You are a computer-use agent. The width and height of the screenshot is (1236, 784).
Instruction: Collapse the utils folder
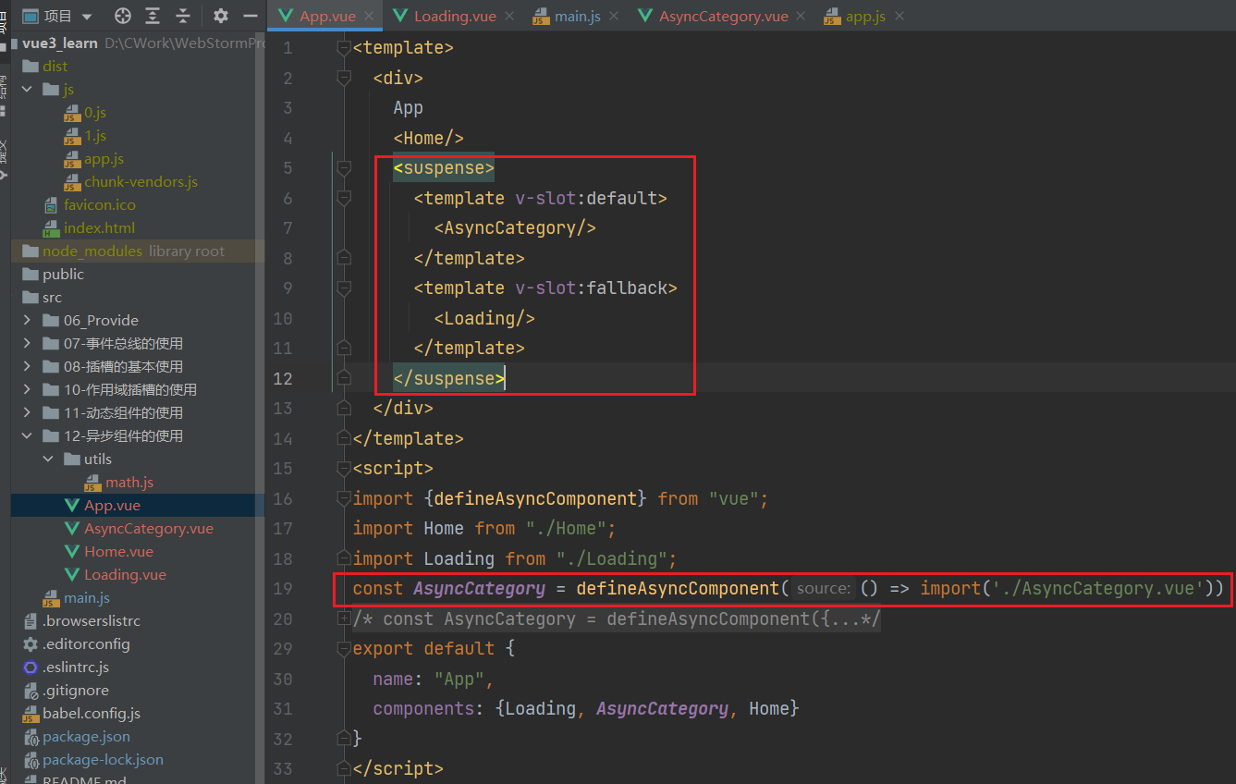point(48,459)
